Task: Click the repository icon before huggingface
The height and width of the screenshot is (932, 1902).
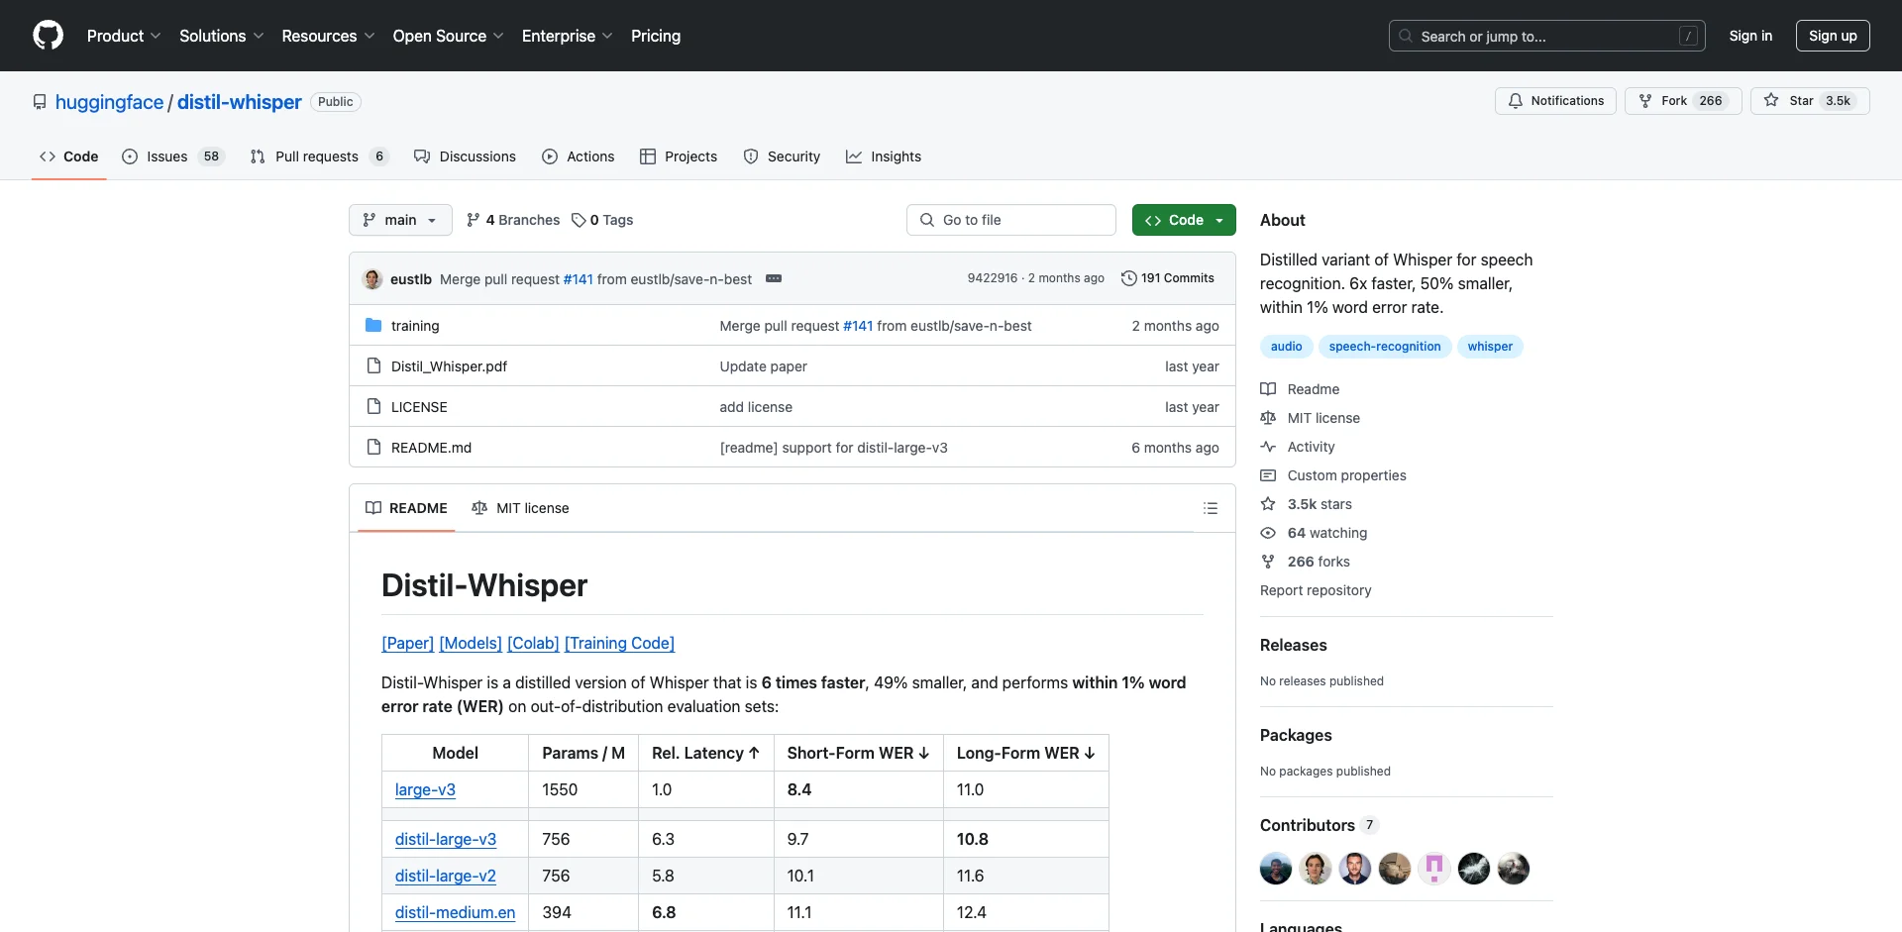Action: 40,102
